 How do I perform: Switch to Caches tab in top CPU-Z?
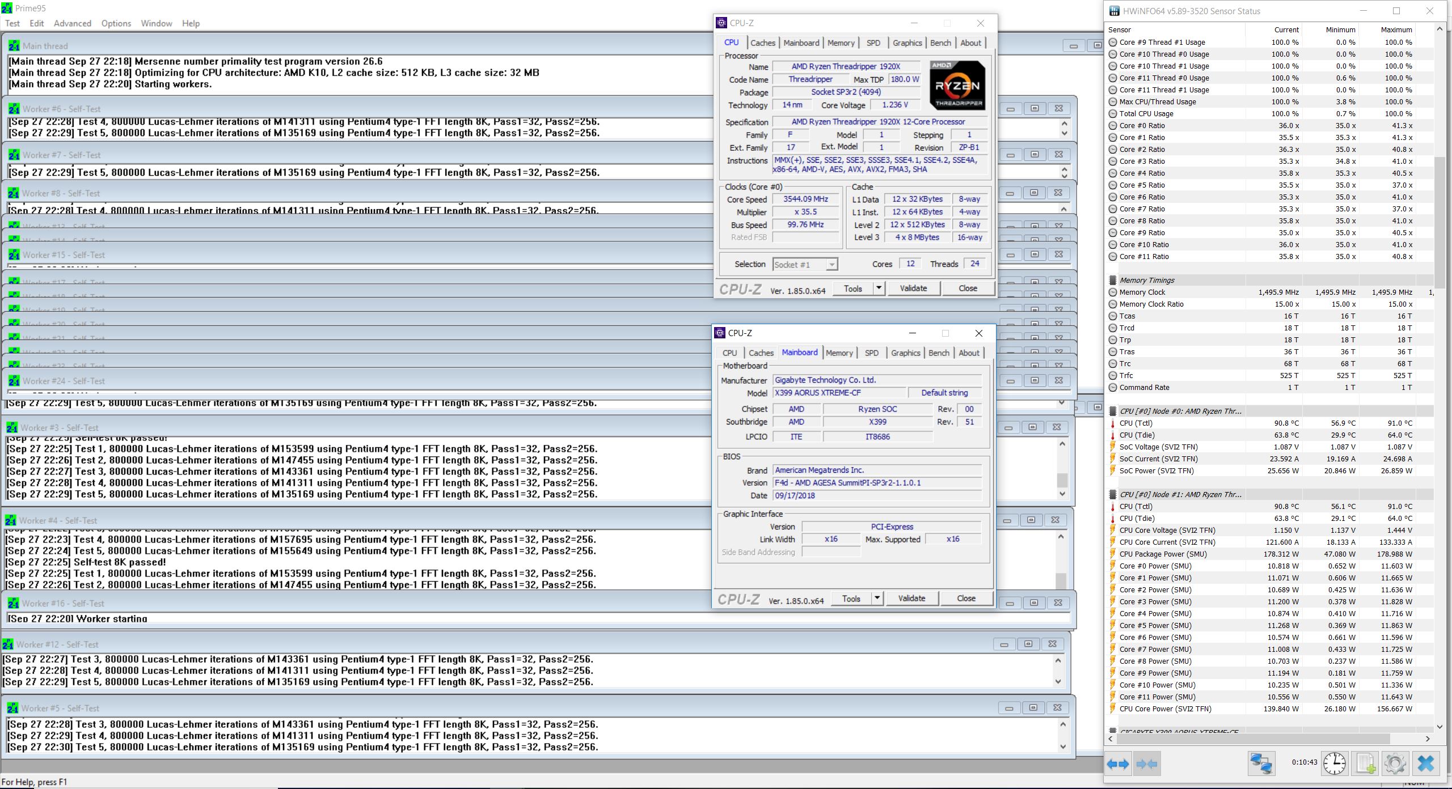tap(762, 43)
